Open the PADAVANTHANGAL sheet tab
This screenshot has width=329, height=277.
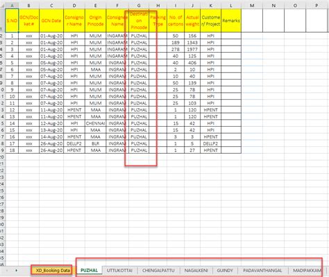[262, 270]
